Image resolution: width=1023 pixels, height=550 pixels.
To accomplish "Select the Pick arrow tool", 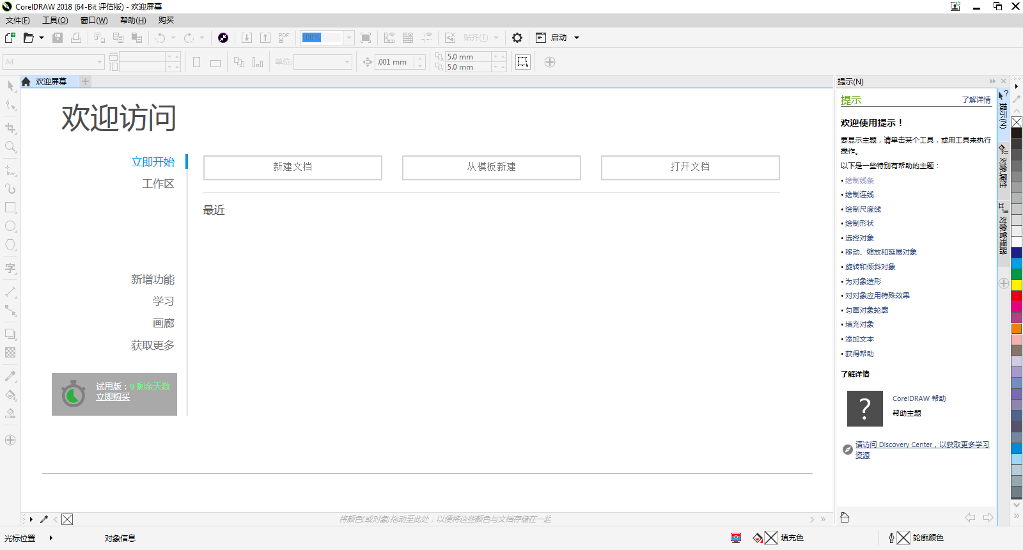I will coord(10,86).
